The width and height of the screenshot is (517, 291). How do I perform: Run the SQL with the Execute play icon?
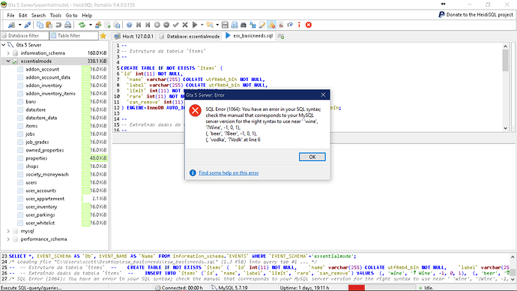195,25
